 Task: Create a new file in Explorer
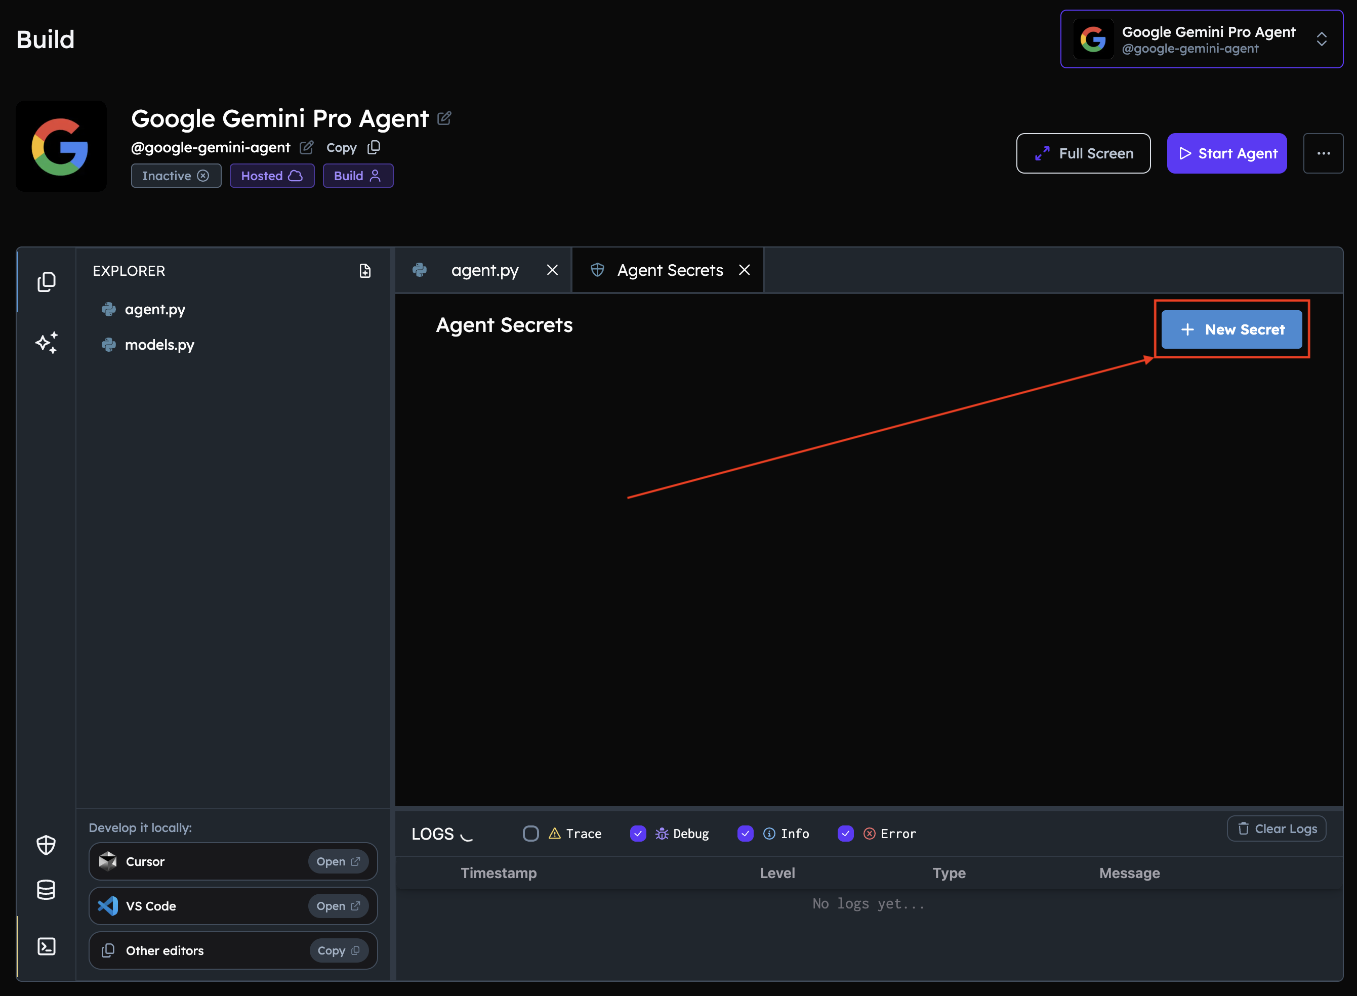pyautogui.click(x=365, y=271)
